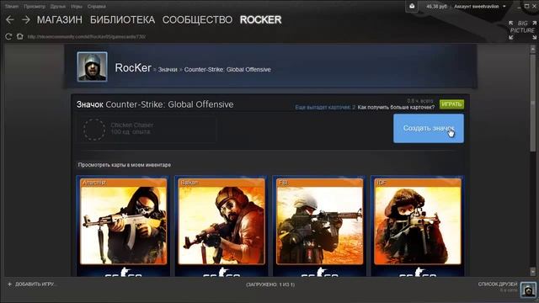Image resolution: width=539 pixels, height=303 pixels.
Task: Go to the СООБЩЕСТВО tab
Action: click(197, 20)
